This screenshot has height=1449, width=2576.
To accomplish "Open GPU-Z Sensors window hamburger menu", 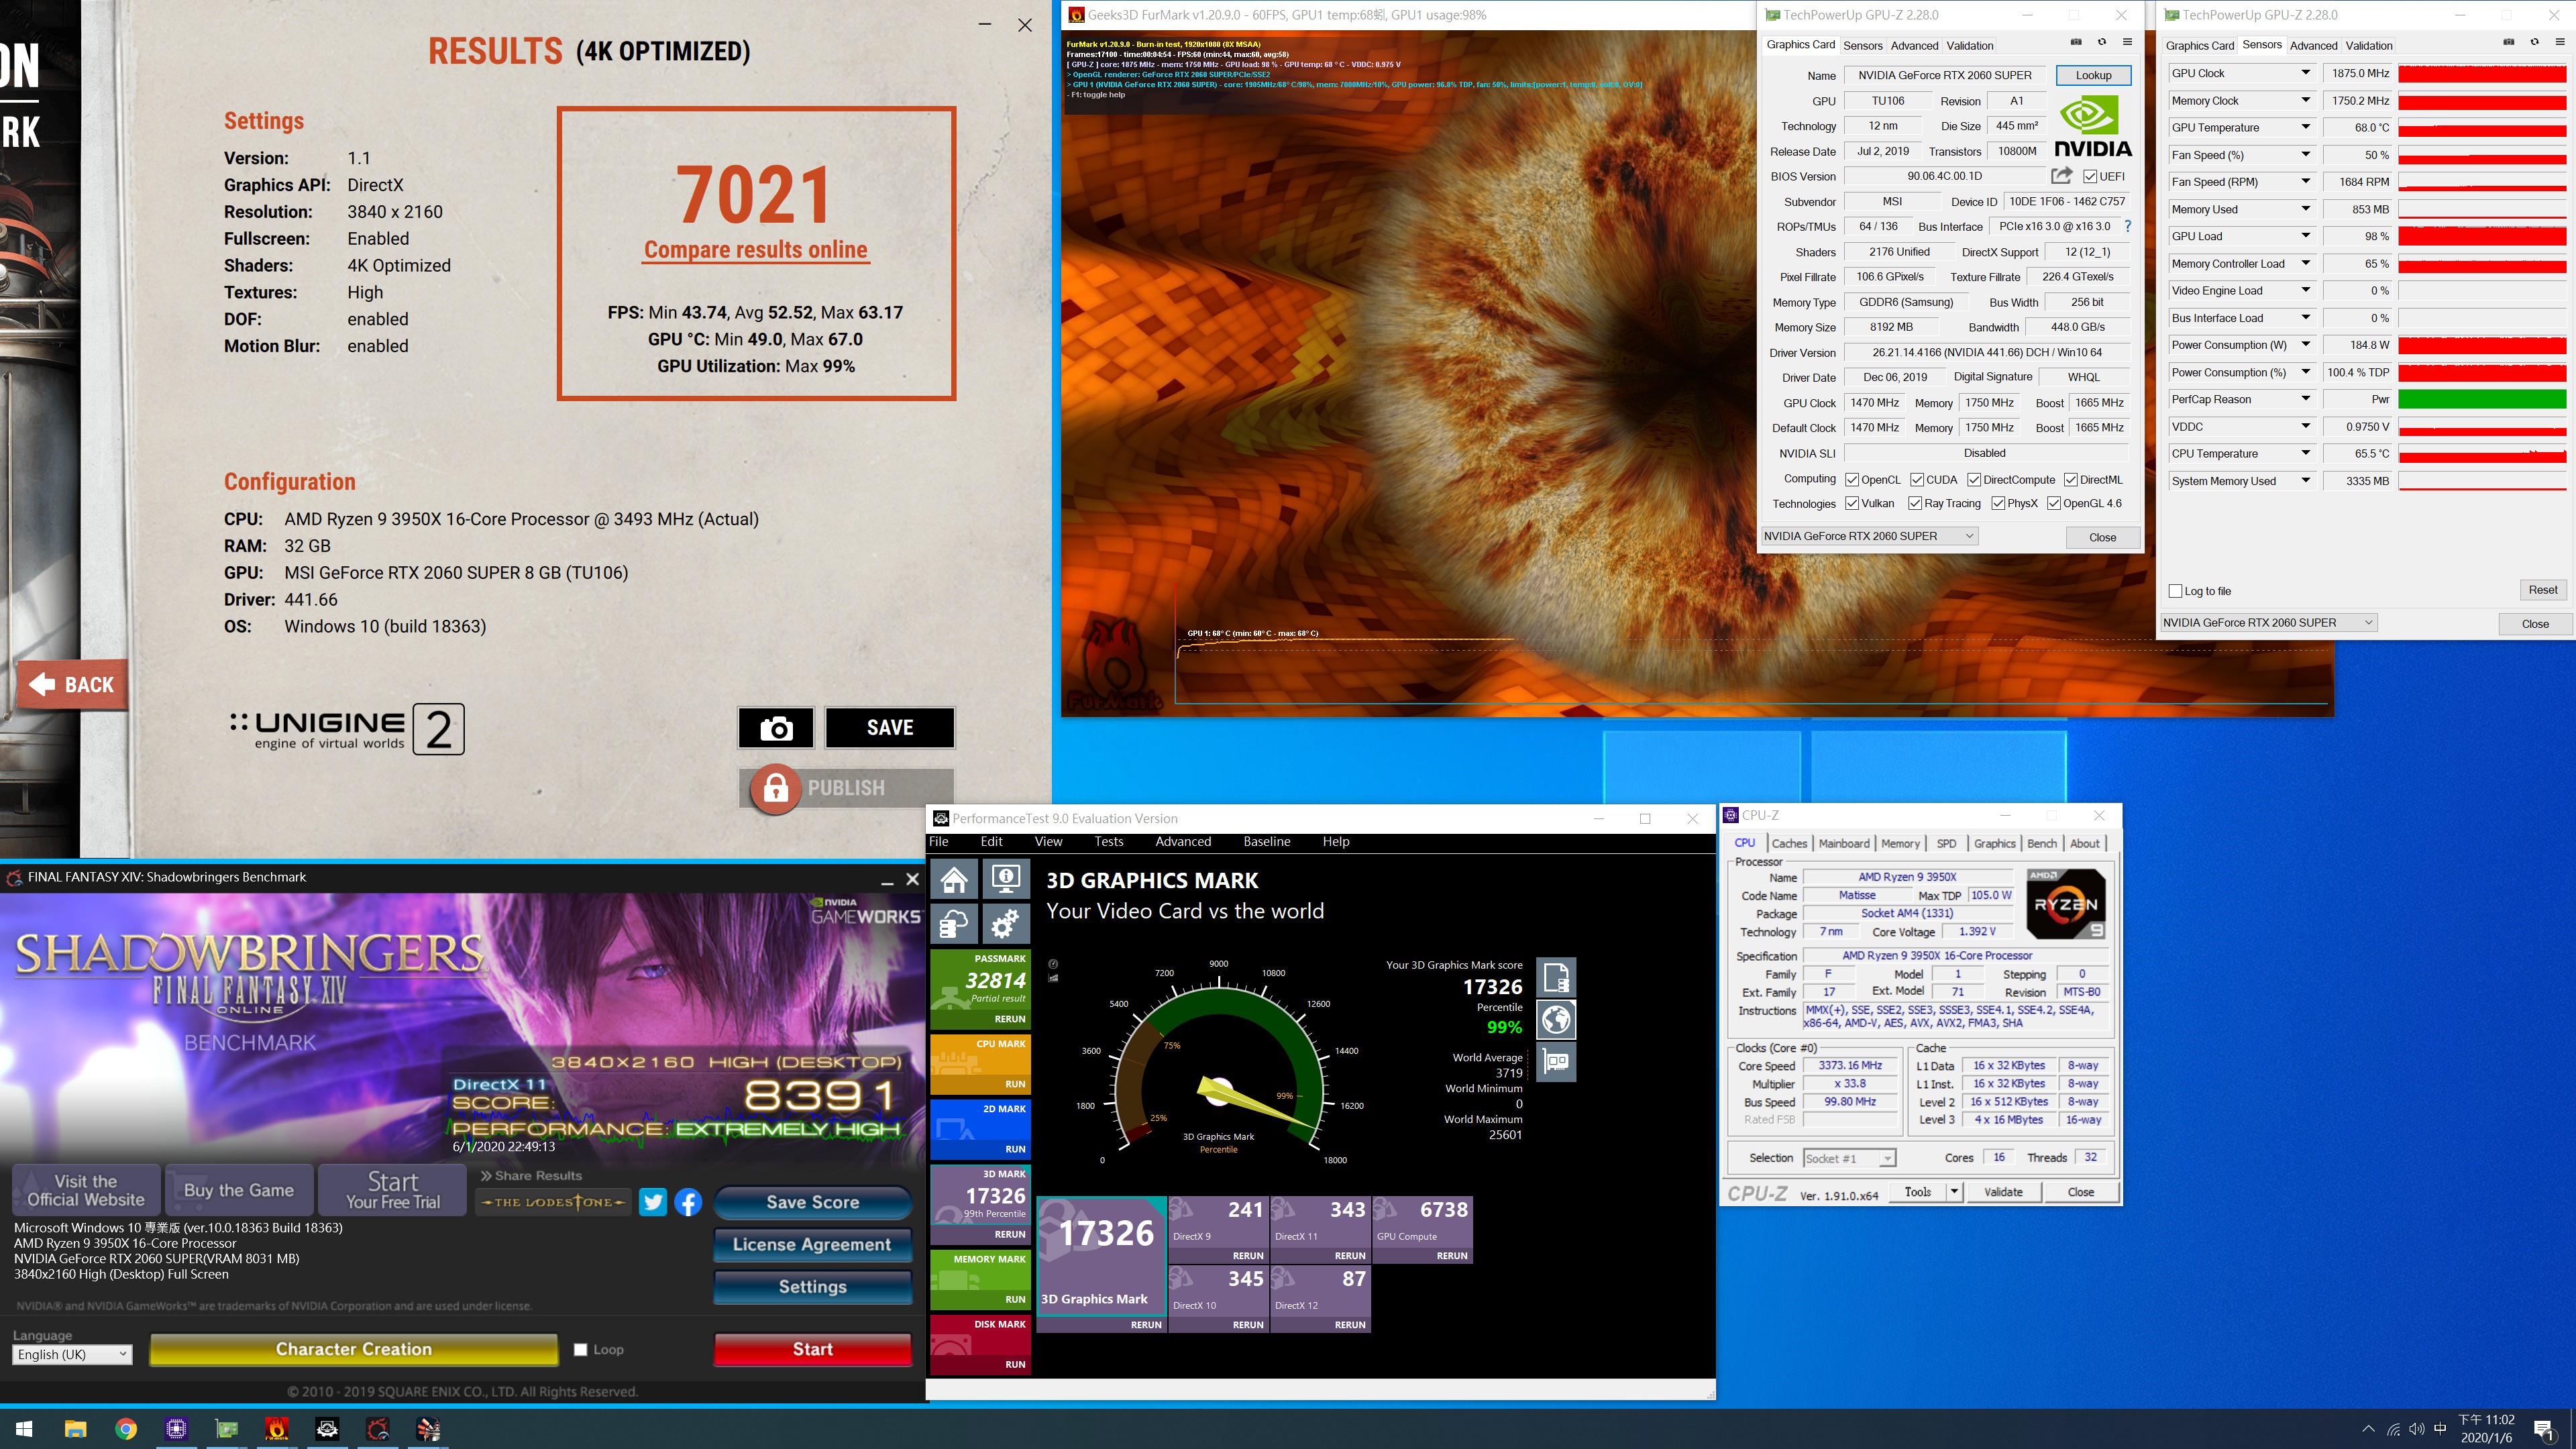I will coord(2560,42).
